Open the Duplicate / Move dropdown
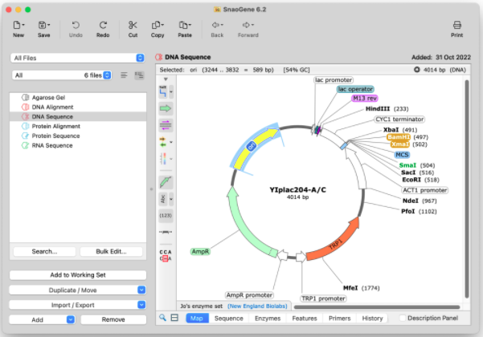The image size is (483, 337). 78,290
